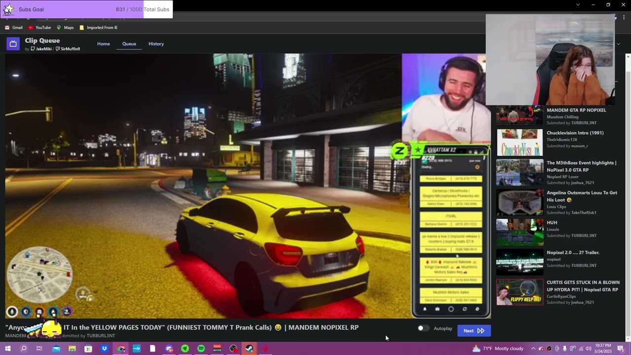Select the HUH clip thumbnail

pyautogui.click(x=520, y=232)
